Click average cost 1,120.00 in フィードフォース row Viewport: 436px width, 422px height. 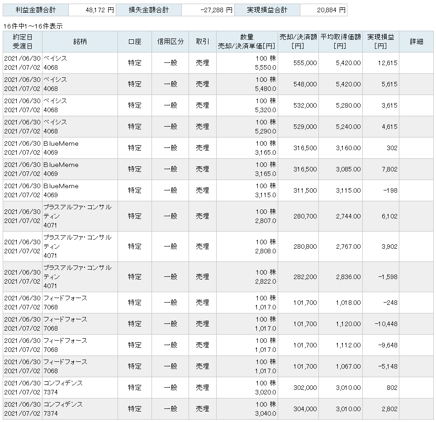click(x=348, y=324)
